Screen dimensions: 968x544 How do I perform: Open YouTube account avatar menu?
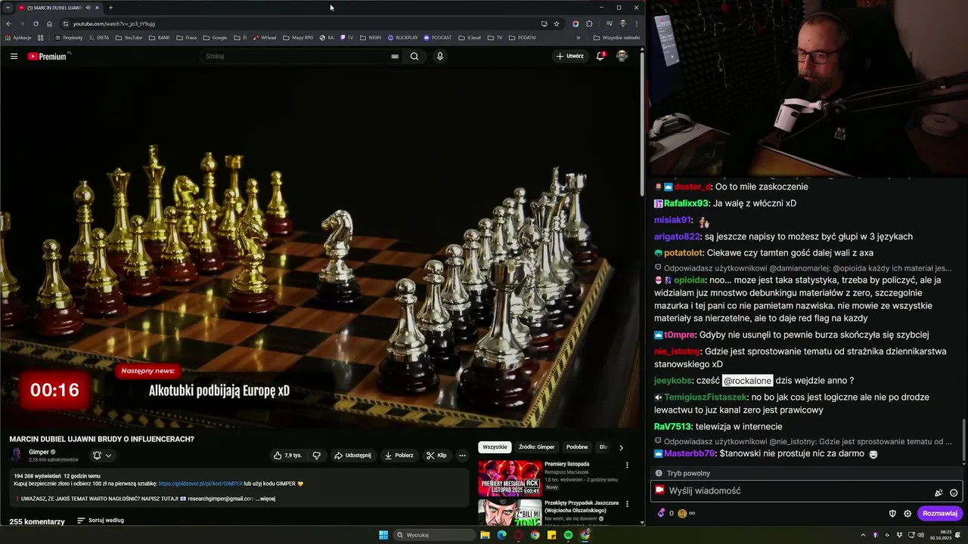click(622, 56)
